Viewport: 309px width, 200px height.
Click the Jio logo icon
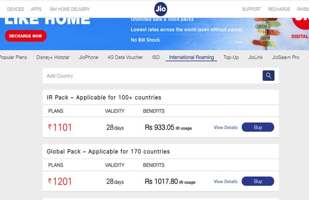[x=161, y=9]
